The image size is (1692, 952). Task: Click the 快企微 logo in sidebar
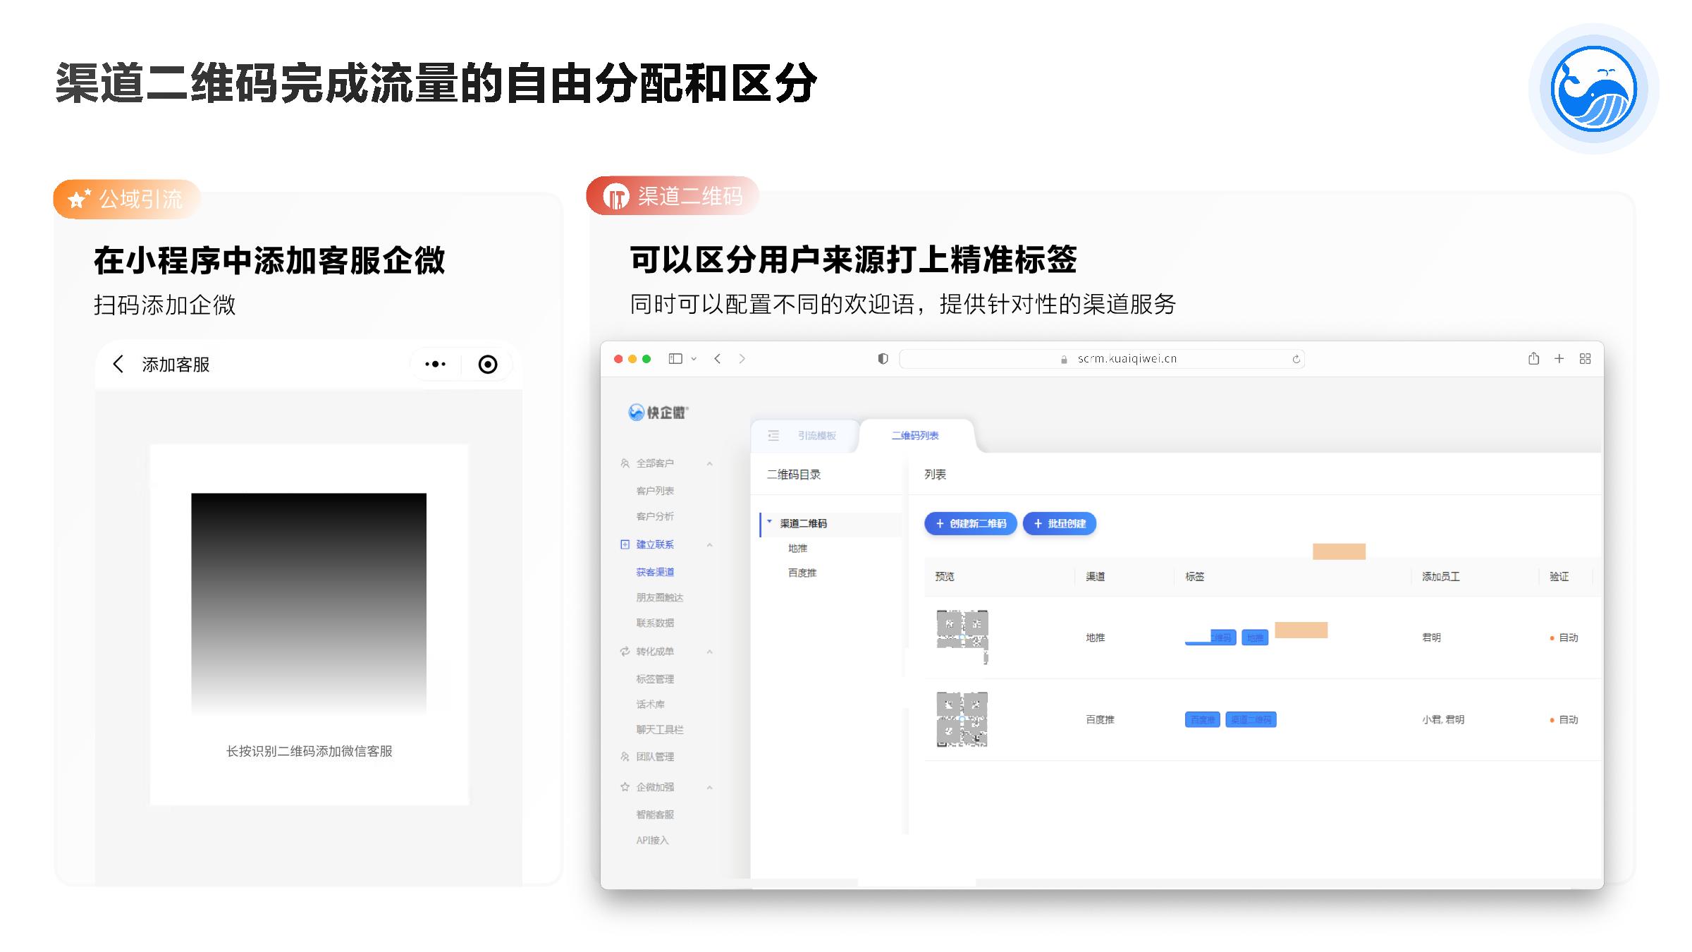(658, 412)
